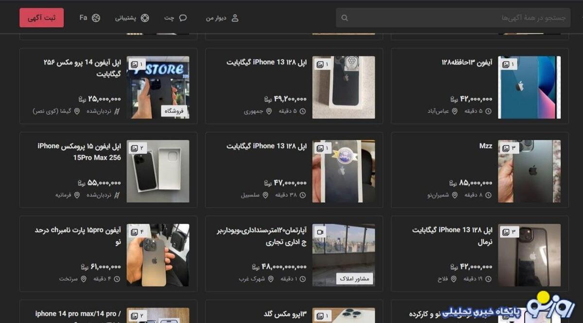
Task: Click location pin next to شمیران‌نو
Action: (455, 195)
